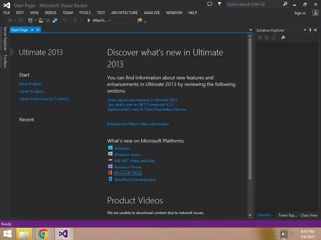This screenshot has width=321, height=240.
Task: Click the Open File toolbar icon
Action: click(x=41, y=20)
